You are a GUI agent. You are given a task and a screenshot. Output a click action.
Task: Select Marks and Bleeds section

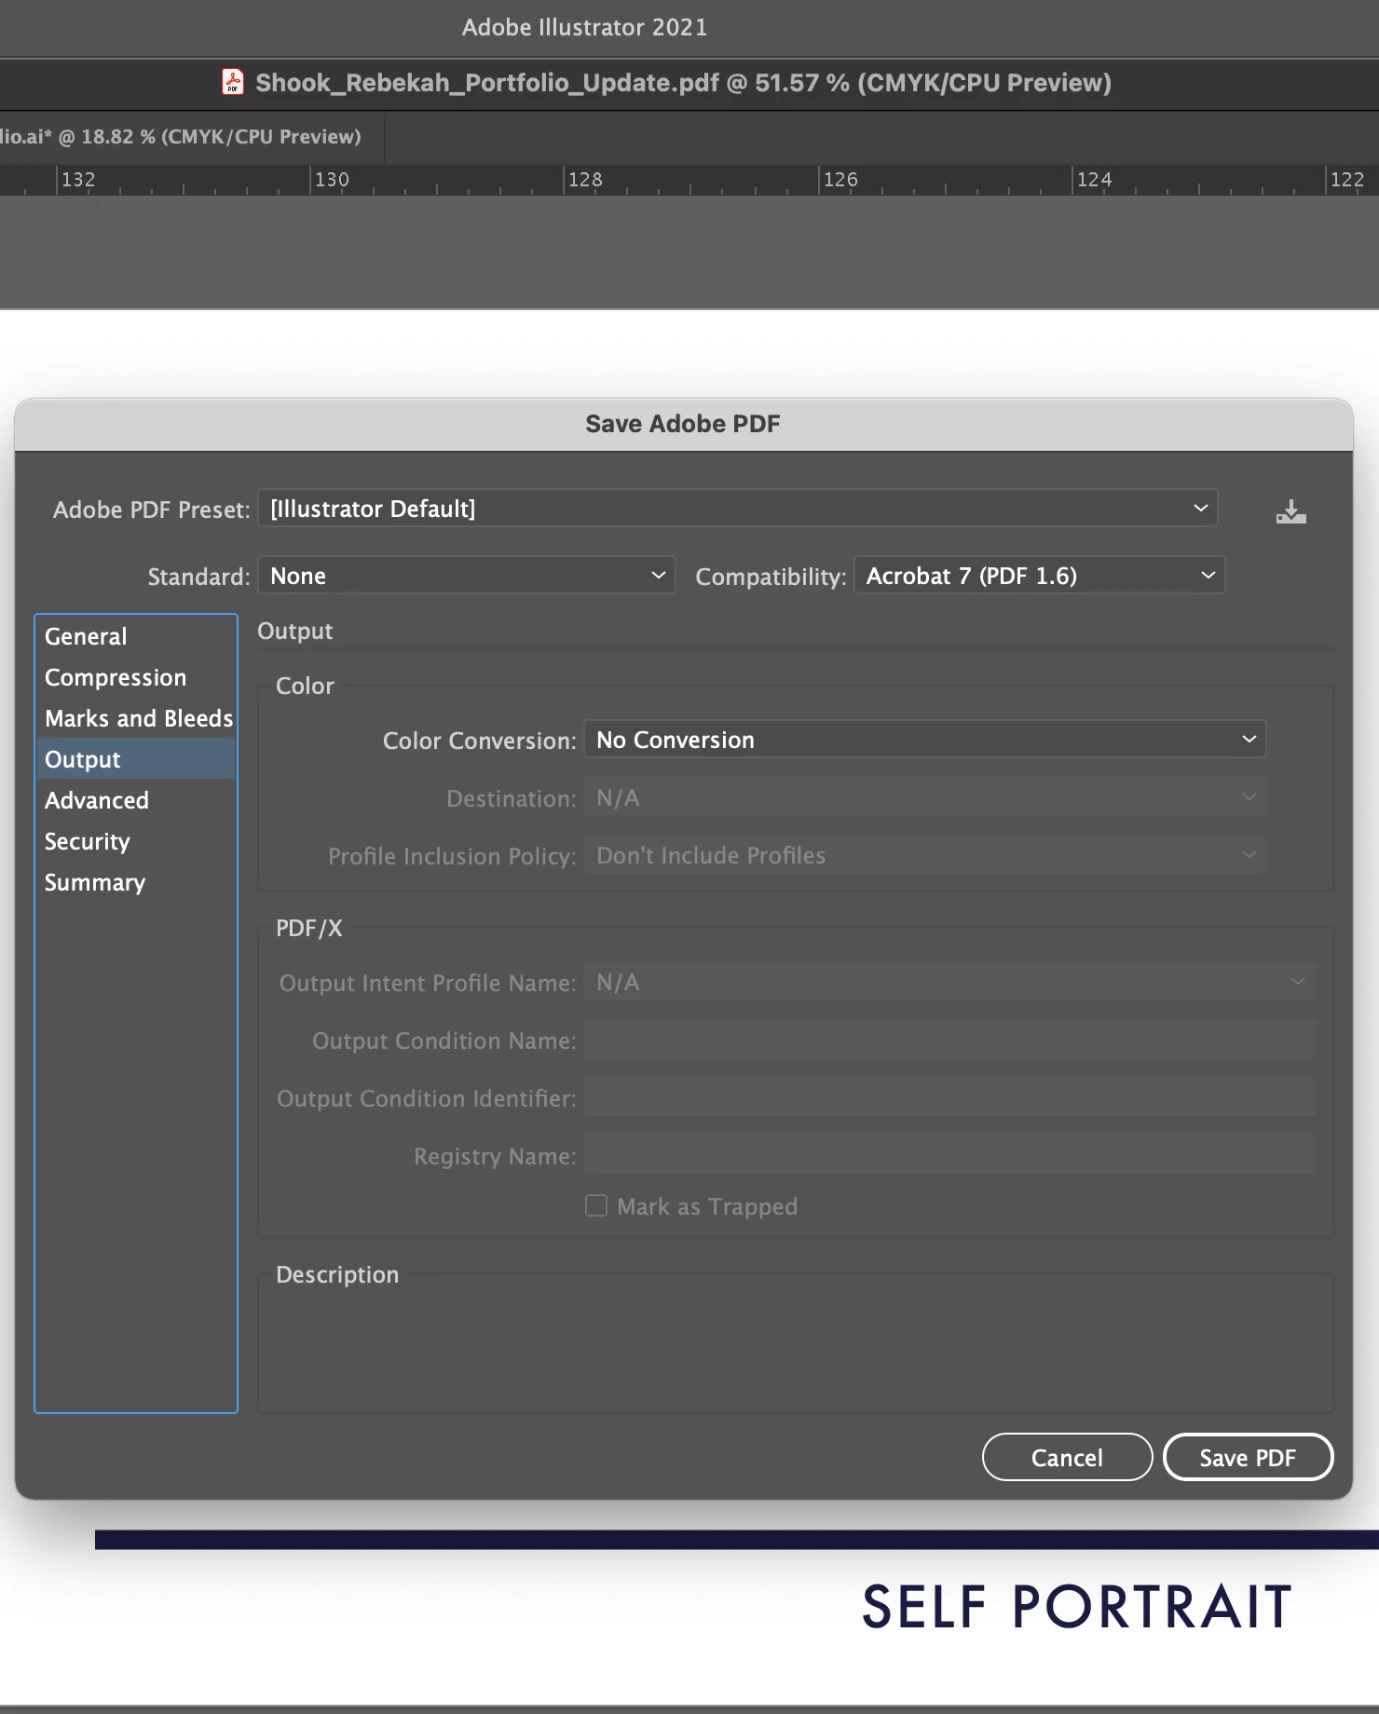(x=136, y=718)
